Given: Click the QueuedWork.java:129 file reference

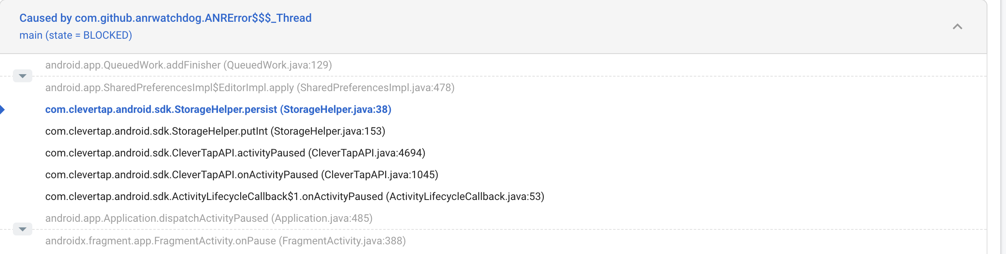Looking at the screenshot, I should (279, 65).
